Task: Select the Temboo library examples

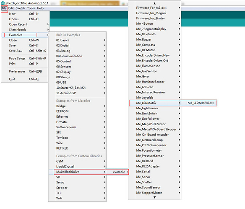Action: pyautogui.click(x=78, y=138)
